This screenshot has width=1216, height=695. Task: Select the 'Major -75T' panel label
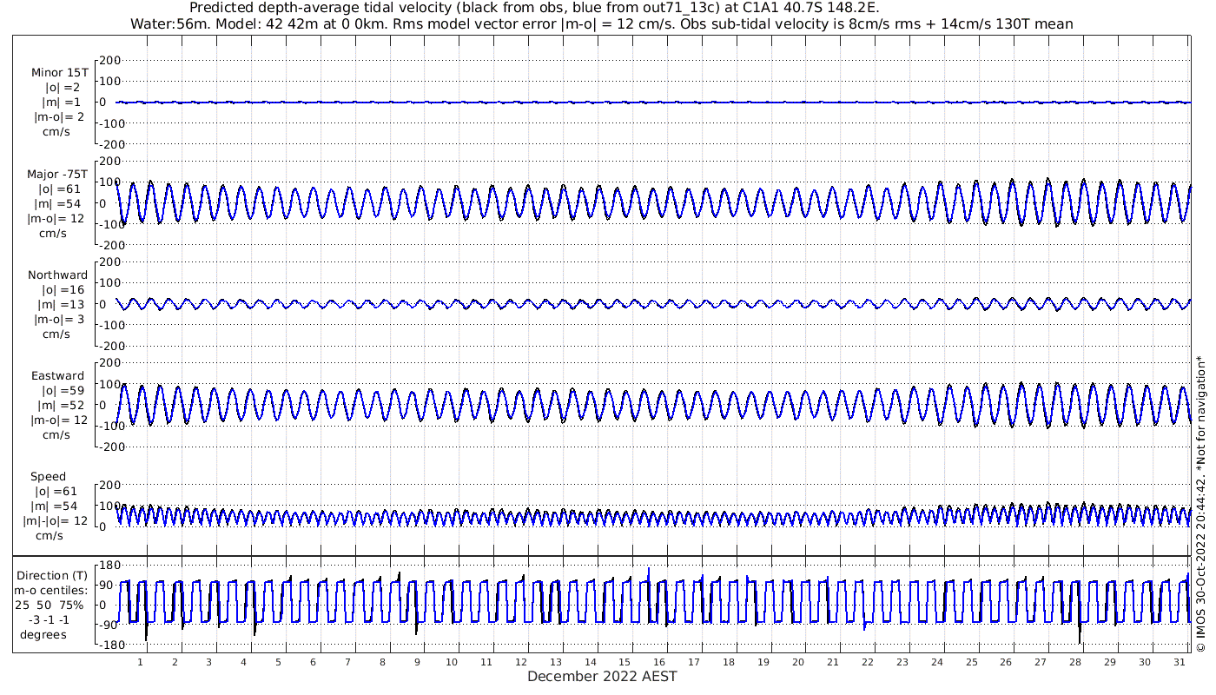click(x=56, y=175)
